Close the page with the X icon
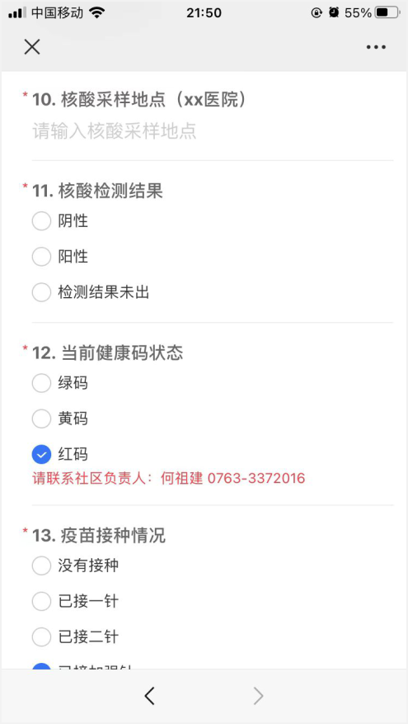 [x=32, y=46]
